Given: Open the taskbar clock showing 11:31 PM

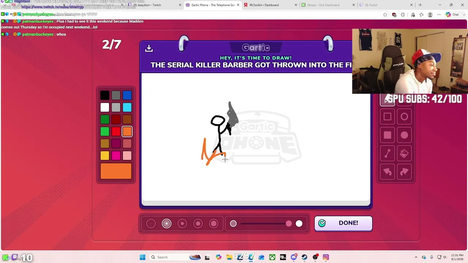Looking at the screenshot, I should [457, 257].
